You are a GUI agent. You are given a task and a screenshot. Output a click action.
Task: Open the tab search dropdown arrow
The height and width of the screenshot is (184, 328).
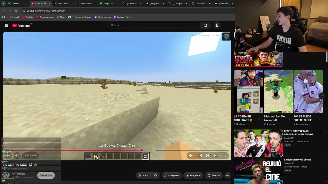(3, 4)
